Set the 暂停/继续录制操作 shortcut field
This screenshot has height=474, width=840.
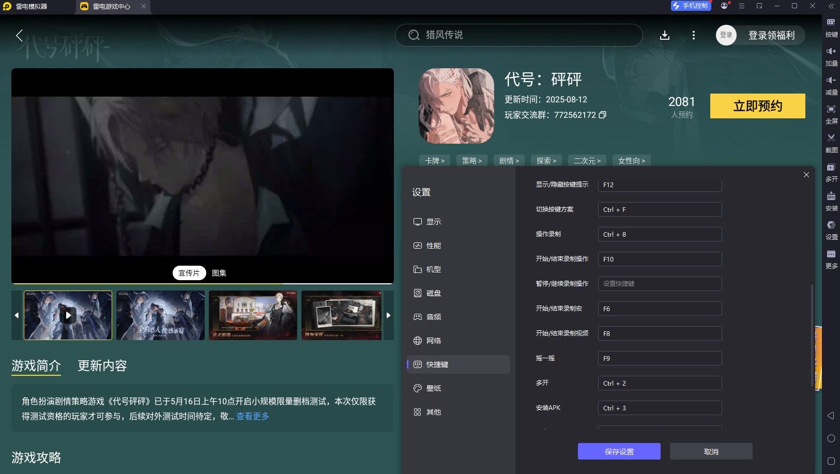(x=660, y=284)
